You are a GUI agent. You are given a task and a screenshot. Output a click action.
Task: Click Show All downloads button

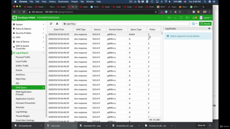coord(201,125)
